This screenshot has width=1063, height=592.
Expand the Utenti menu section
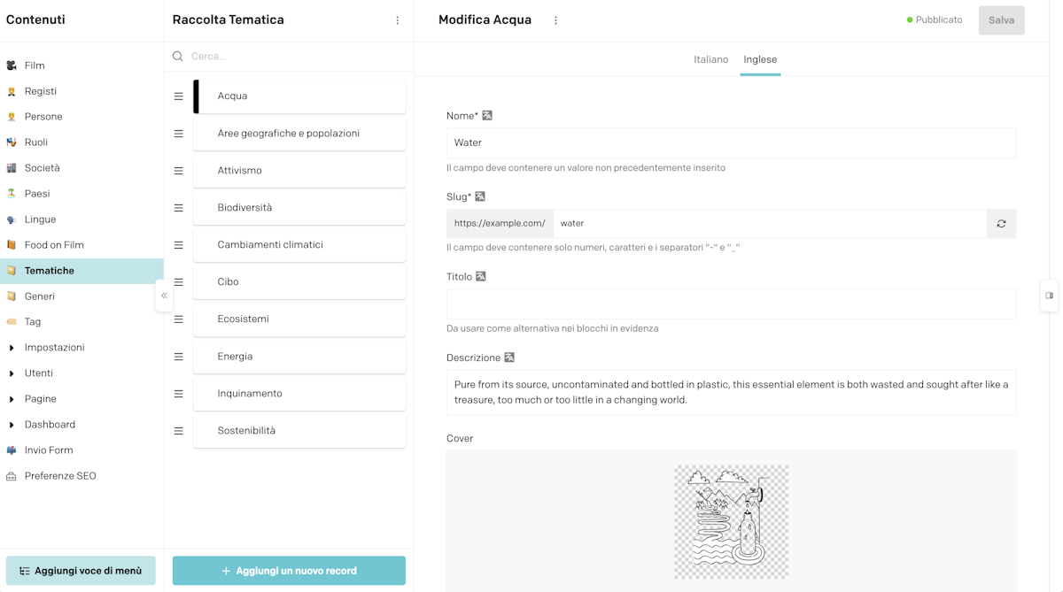(x=12, y=373)
